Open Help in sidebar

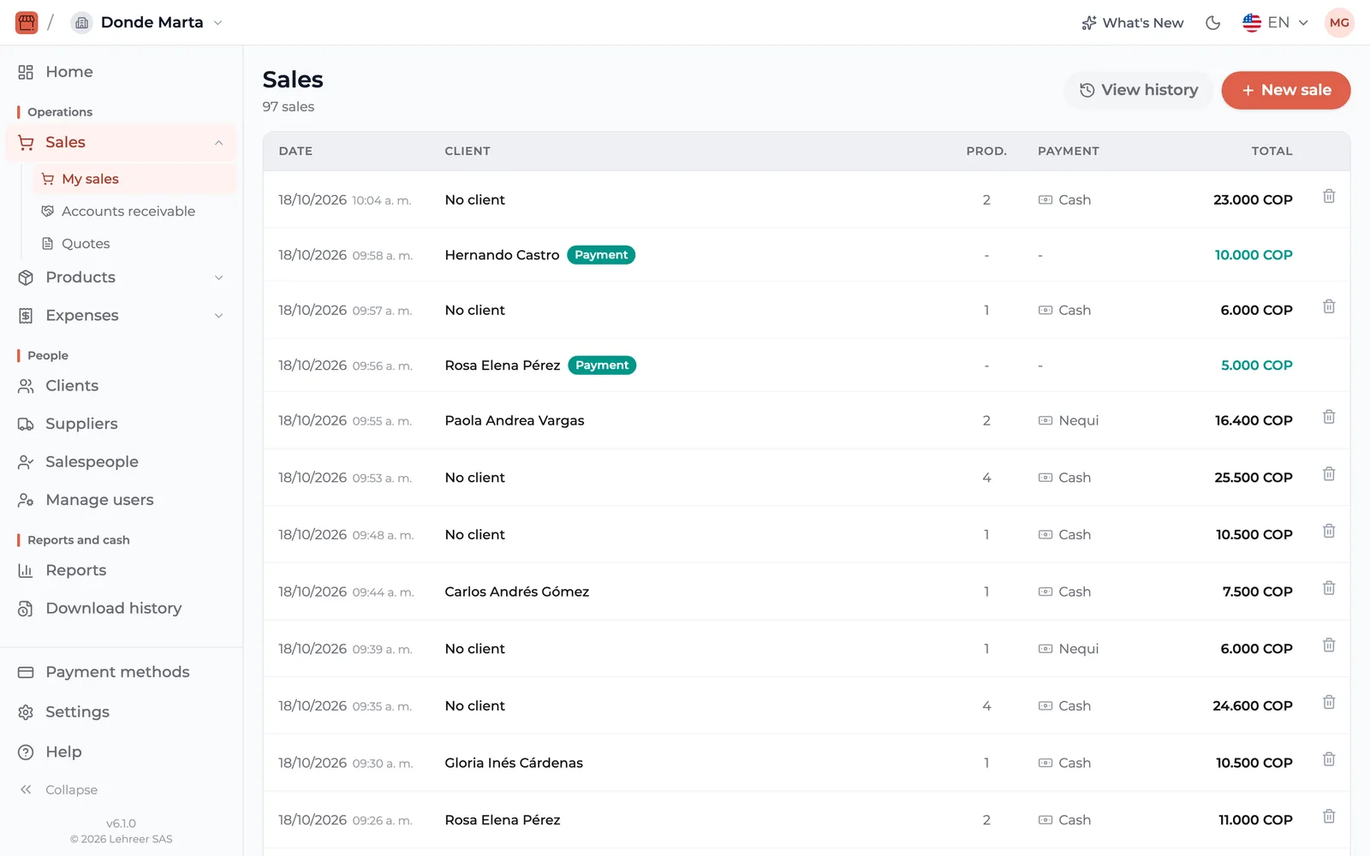click(122, 752)
